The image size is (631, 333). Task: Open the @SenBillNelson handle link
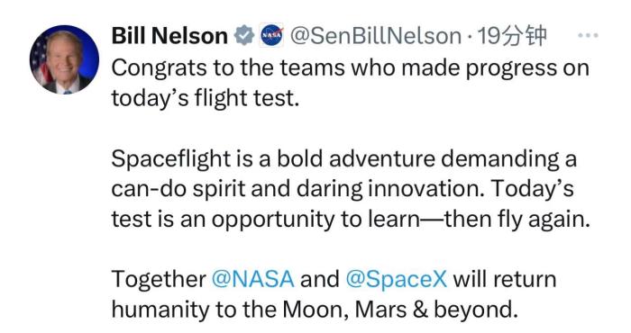(376, 36)
